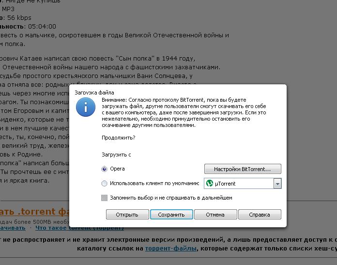Open 'Настройки BitTorrent...' settings button
This screenshot has height=265, width=337.
coord(243,169)
